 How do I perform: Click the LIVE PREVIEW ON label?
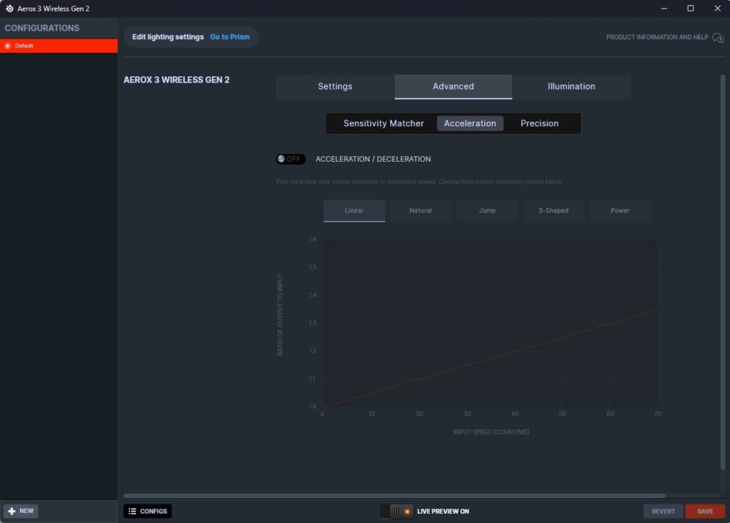point(443,512)
